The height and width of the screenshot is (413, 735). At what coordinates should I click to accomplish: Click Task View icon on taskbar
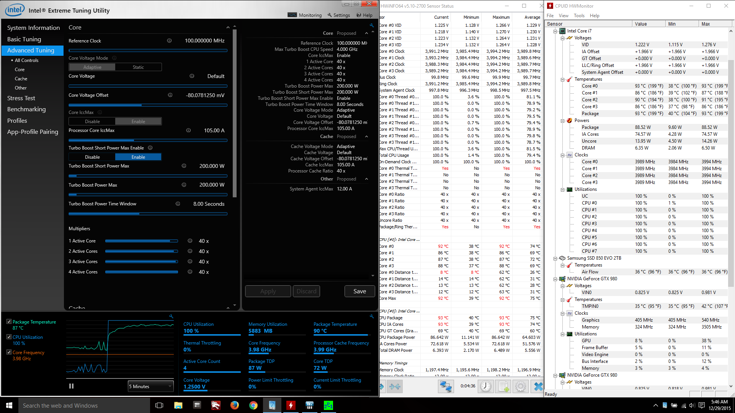(x=159, y=405)
